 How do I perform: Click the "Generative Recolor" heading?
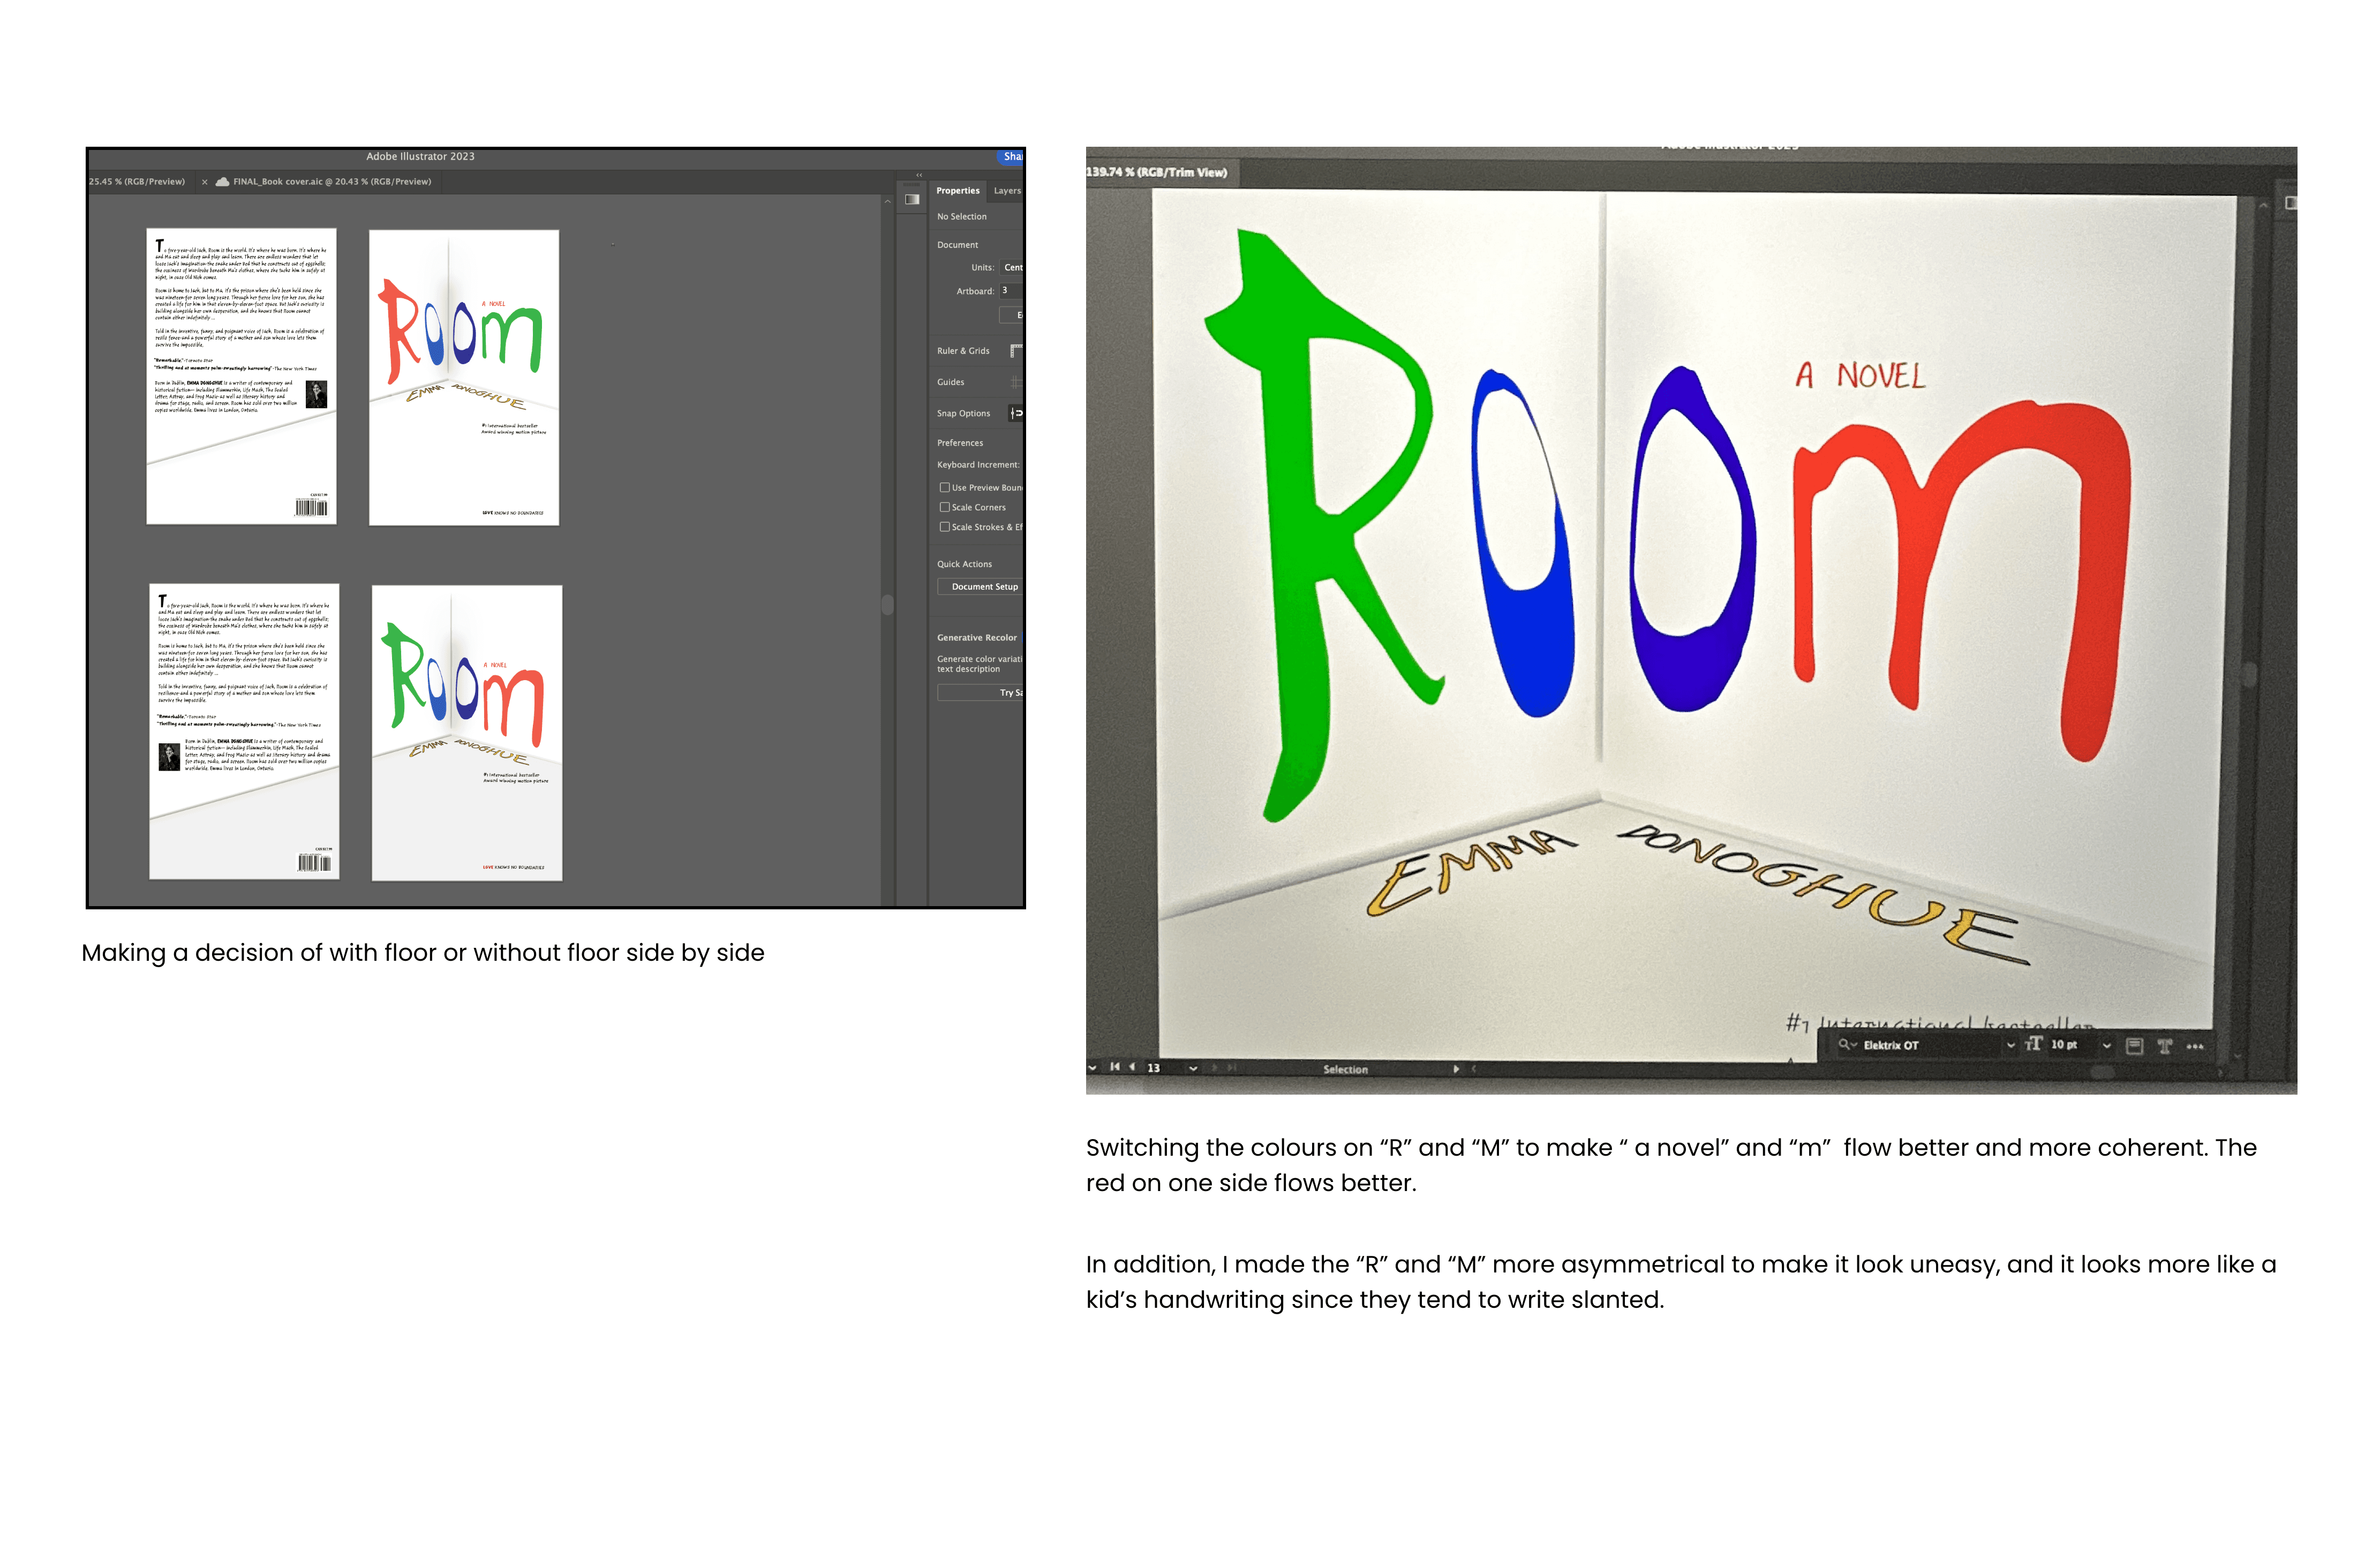tap(977, 638)
